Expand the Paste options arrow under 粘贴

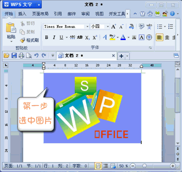(11, 42)
